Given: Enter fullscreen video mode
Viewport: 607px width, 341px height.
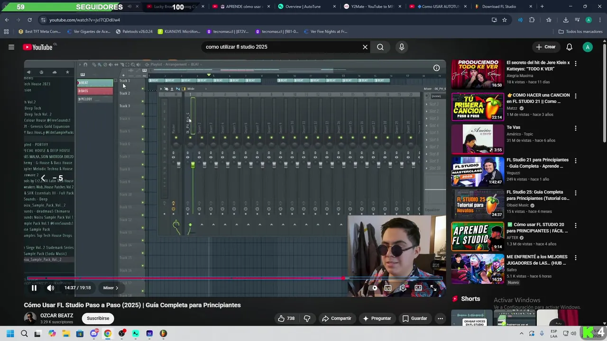Looking at the screenshot, I should (x=433, y=288).
